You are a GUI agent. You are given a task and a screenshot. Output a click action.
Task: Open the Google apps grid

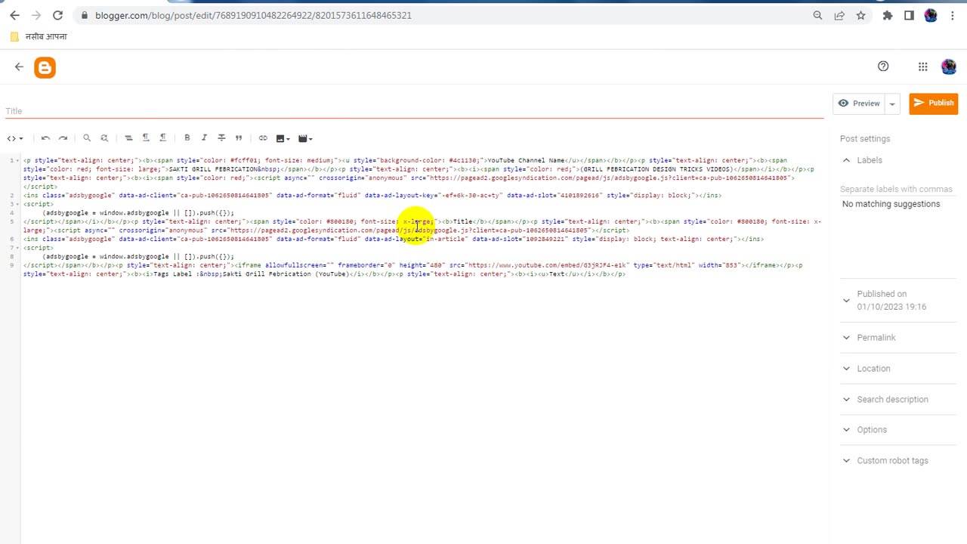click(922, 66)
